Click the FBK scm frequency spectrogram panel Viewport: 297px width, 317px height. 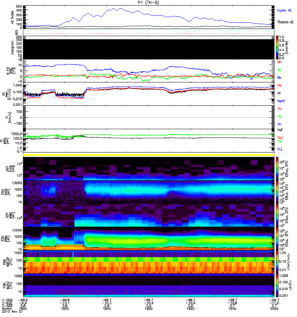click(x=149, y=285)
